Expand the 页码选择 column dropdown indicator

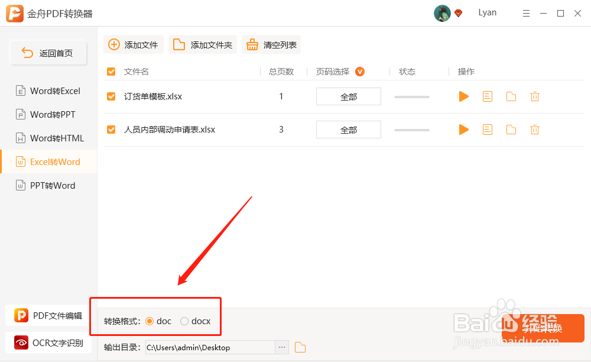click(359, 71)
